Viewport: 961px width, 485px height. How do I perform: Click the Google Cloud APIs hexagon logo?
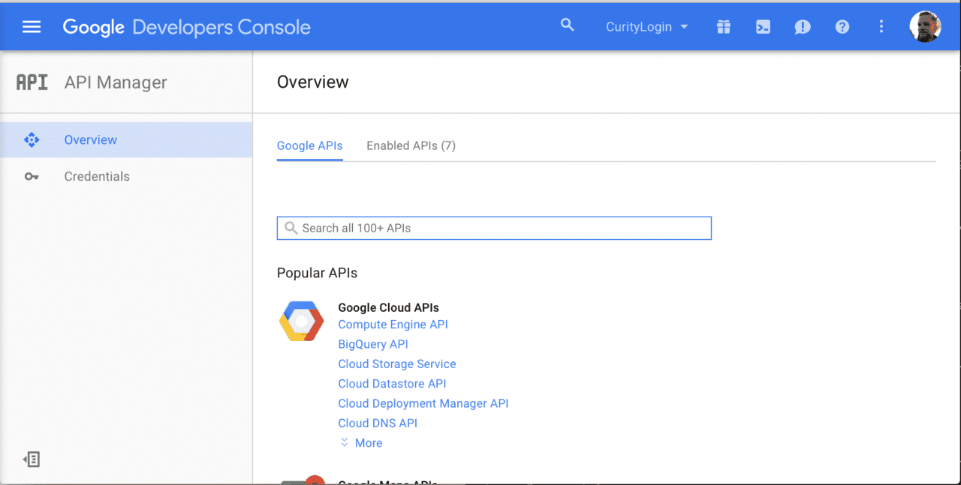coord(300,320)
